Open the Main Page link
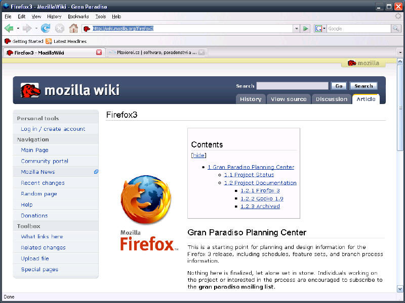The width and height of the screenshot is (405, 303). pyautogui.click(x=34, y=150)
